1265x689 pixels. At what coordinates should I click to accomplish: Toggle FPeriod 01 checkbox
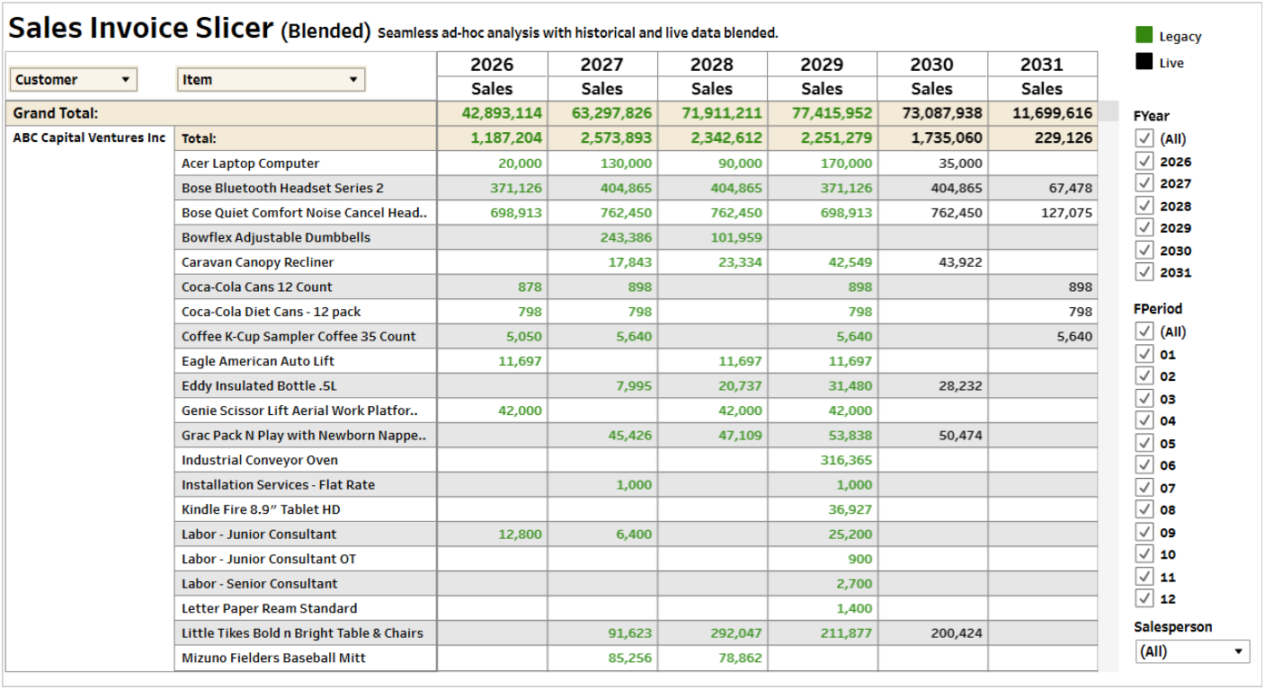[x=1145, y=353]
